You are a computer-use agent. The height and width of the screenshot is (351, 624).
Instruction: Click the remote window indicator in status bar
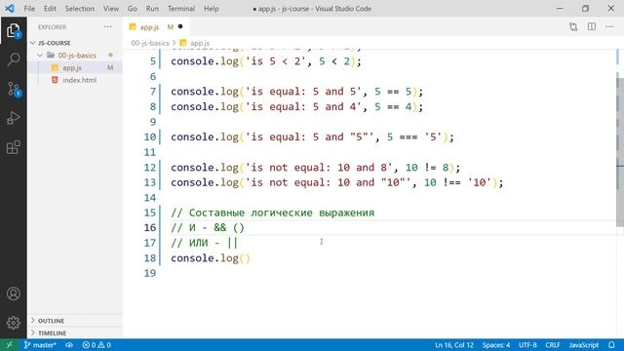[x=9, y=345]
